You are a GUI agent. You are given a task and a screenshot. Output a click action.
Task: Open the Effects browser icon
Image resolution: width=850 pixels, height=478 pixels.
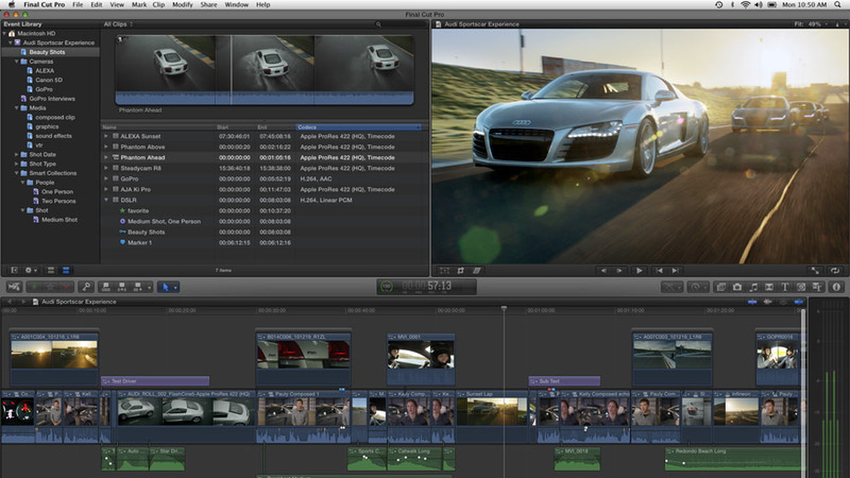(x=721, y=287)
